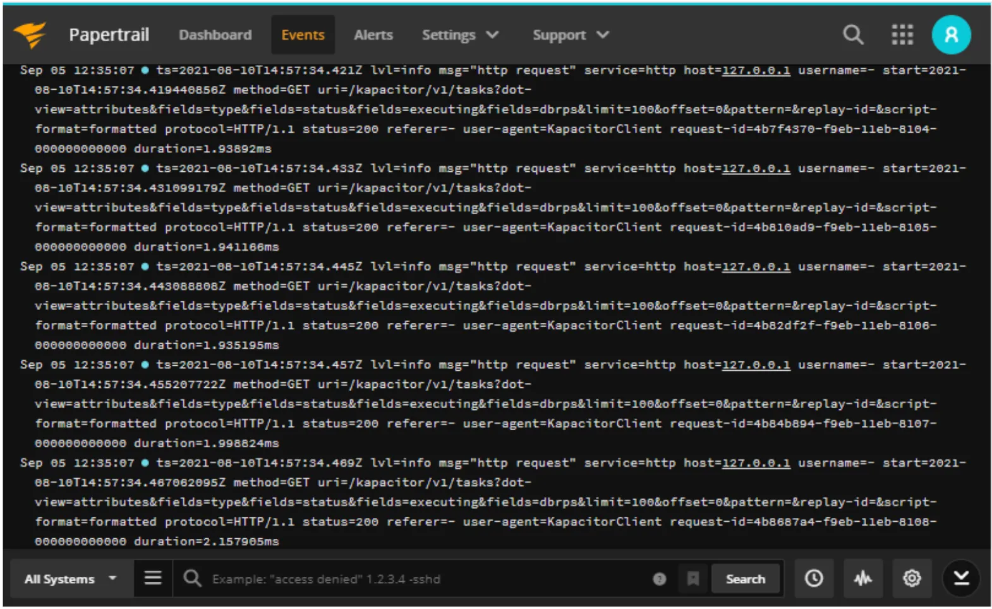Open the Papertrail home text link
The height and width of the screenshot is (609, 992).
coord(109,35)
